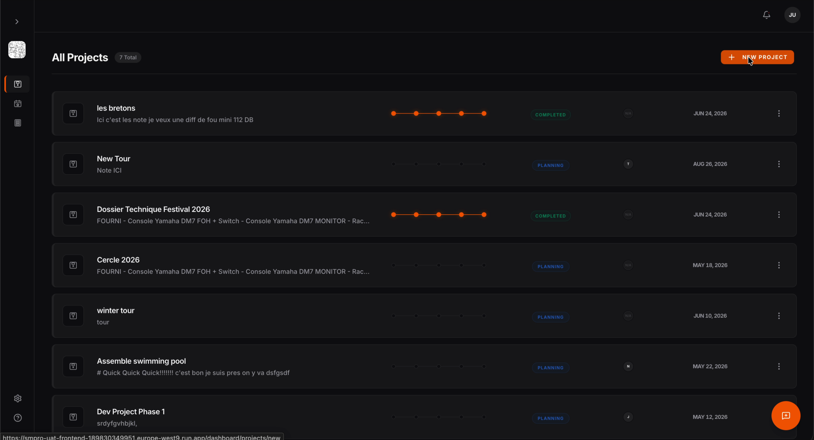Open Dossier Technique Festival 2026 title
Image resolution: width=814 pixels, height=440 pixels.
pyautogui.click(x=153, y=209)
